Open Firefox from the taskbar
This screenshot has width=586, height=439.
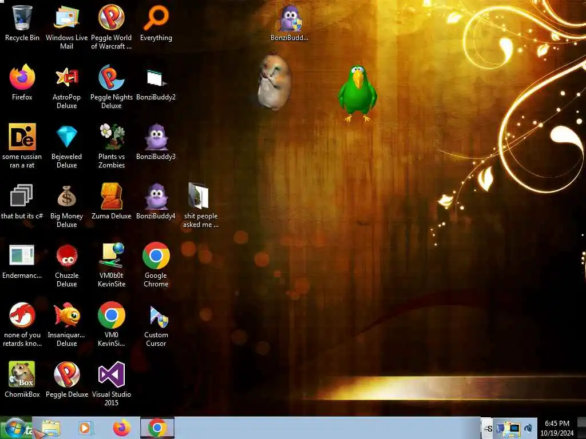[122, 428]
